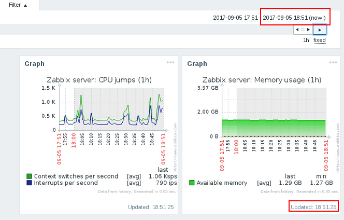
Task: Click the 'Updated: 18:51:25' text under CPU jumps graph
Action: 151,207
